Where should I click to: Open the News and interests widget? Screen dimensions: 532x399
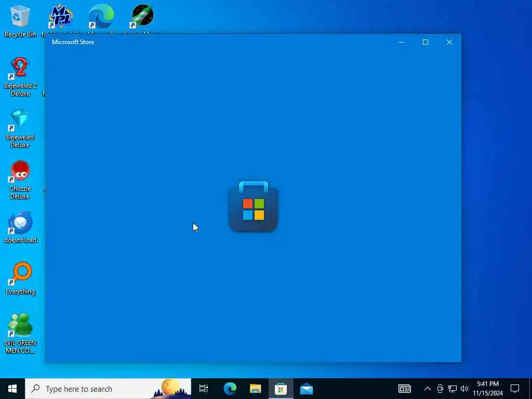point(404,389)
